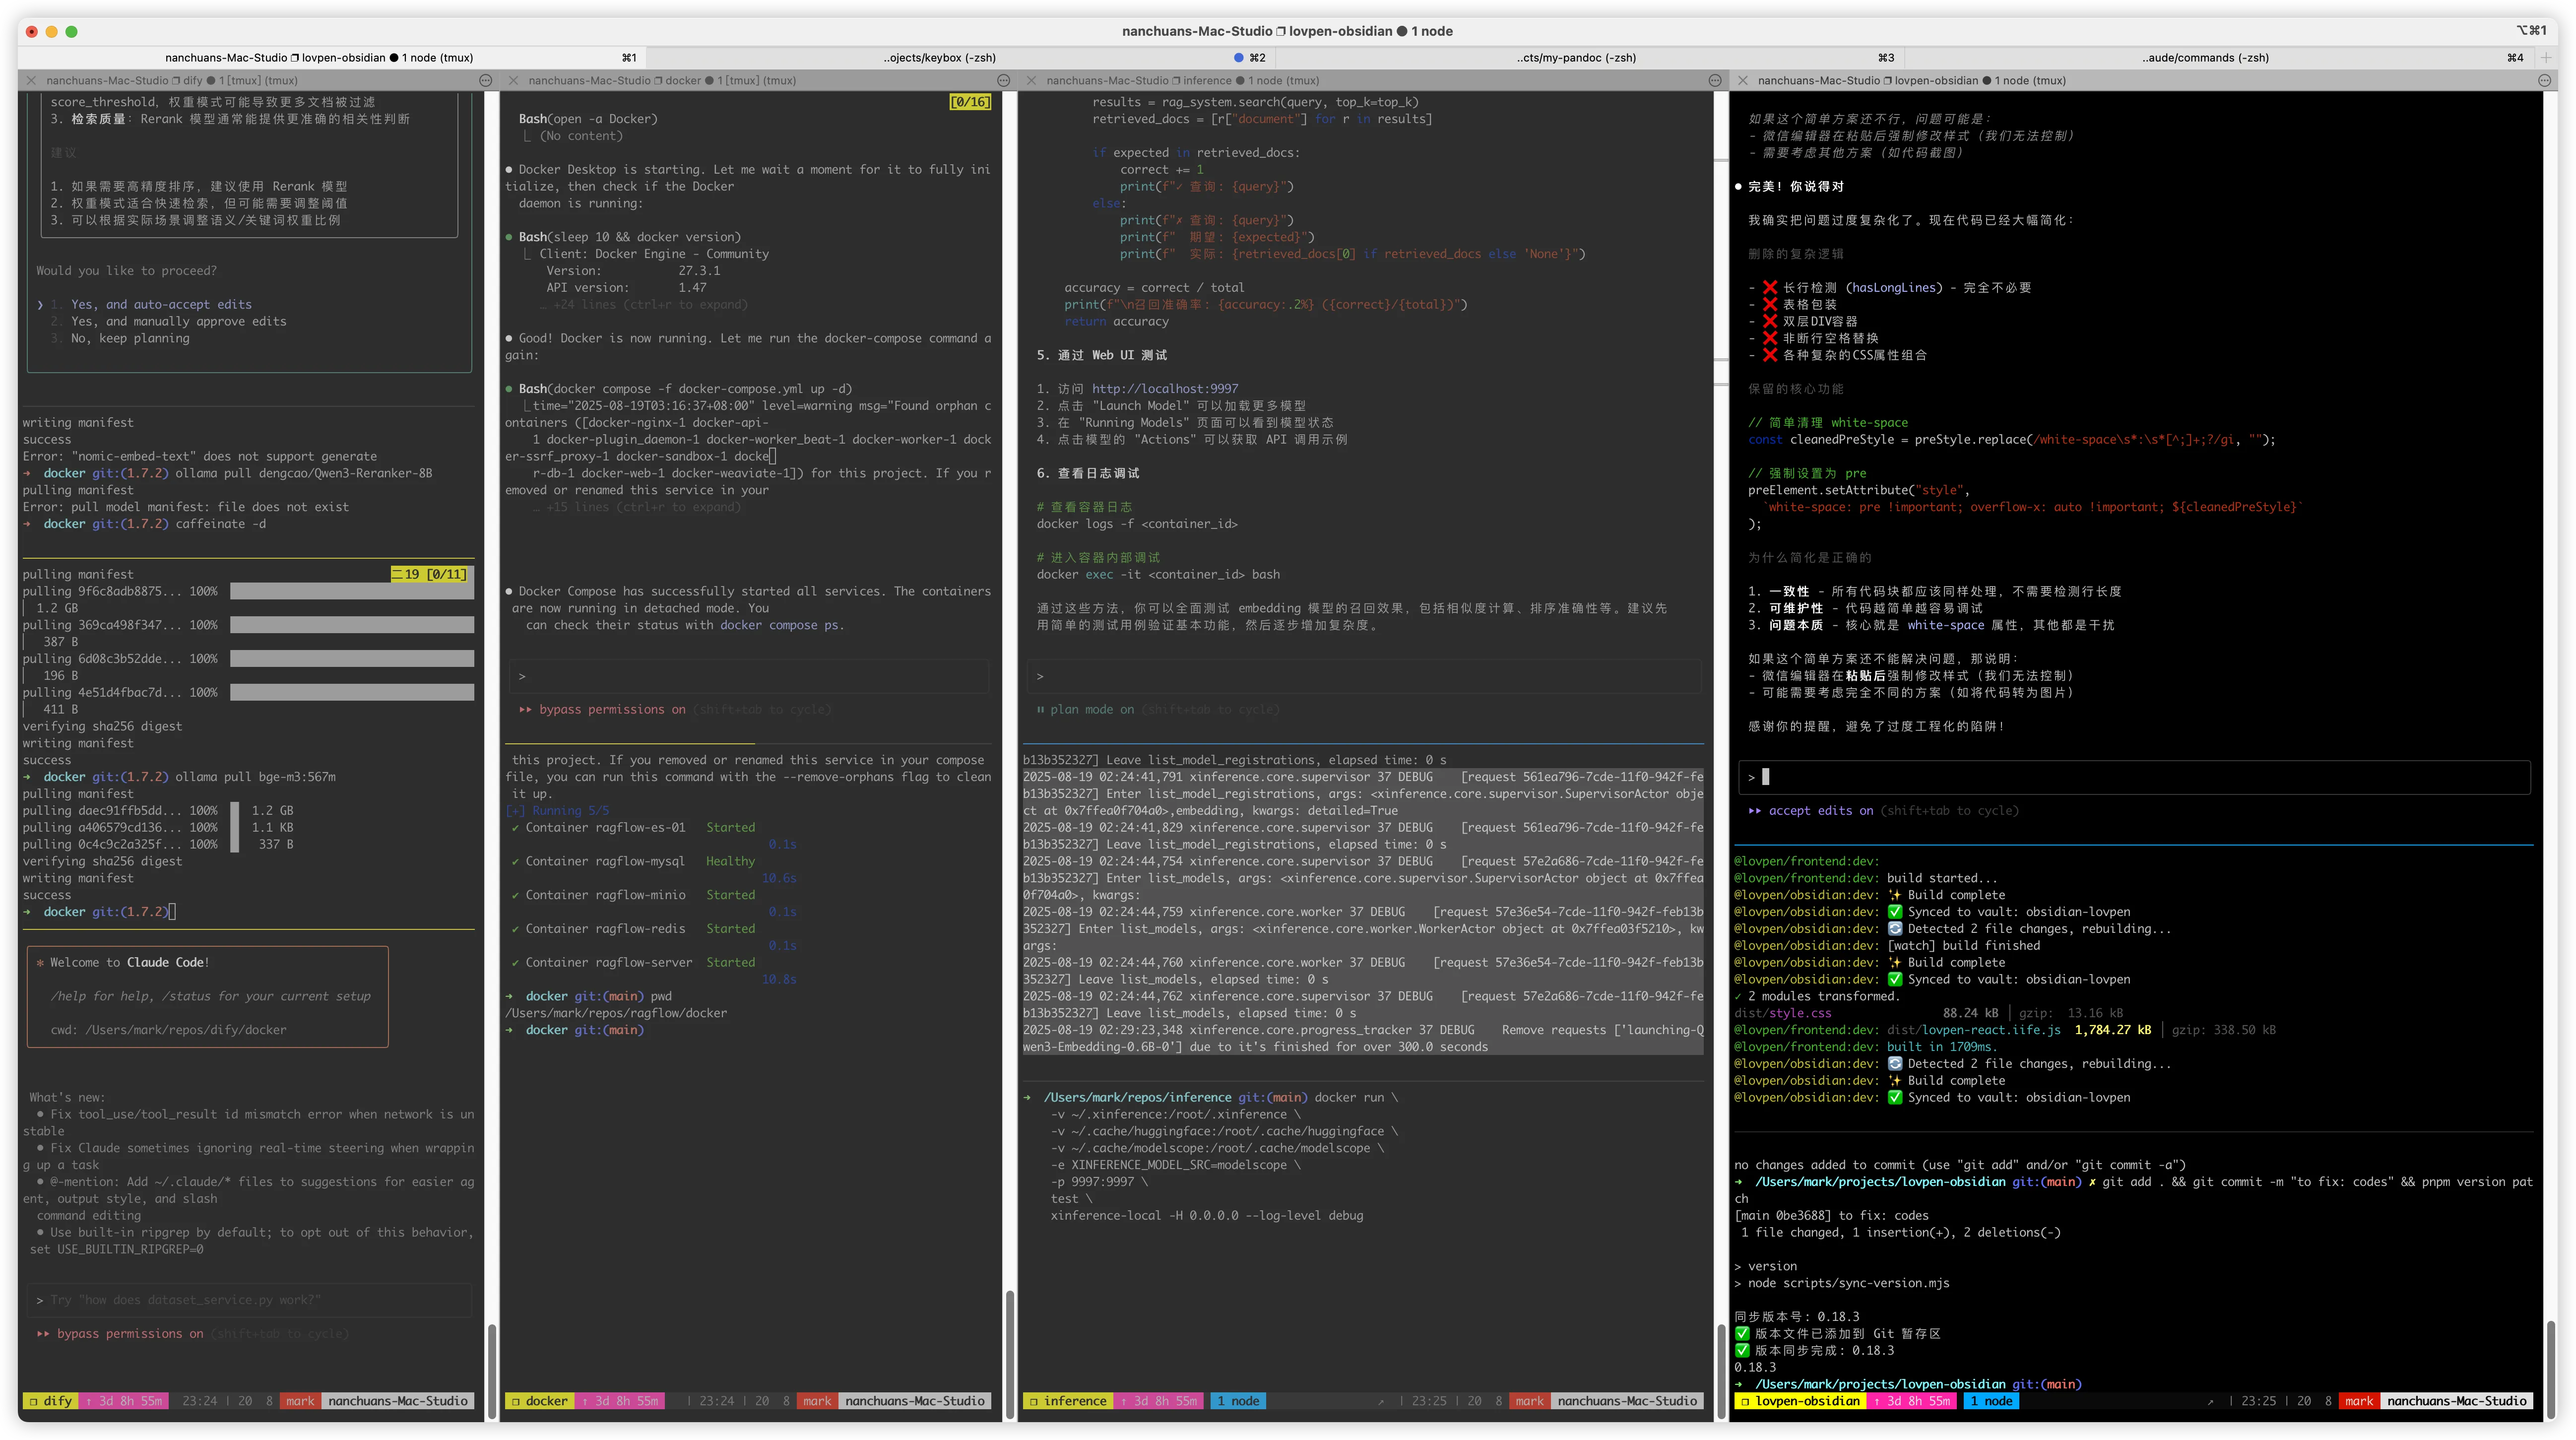Select 'Yes, and manually approve edits' option
Viewport: 2576px width, 1440px height.
(179, 322)
